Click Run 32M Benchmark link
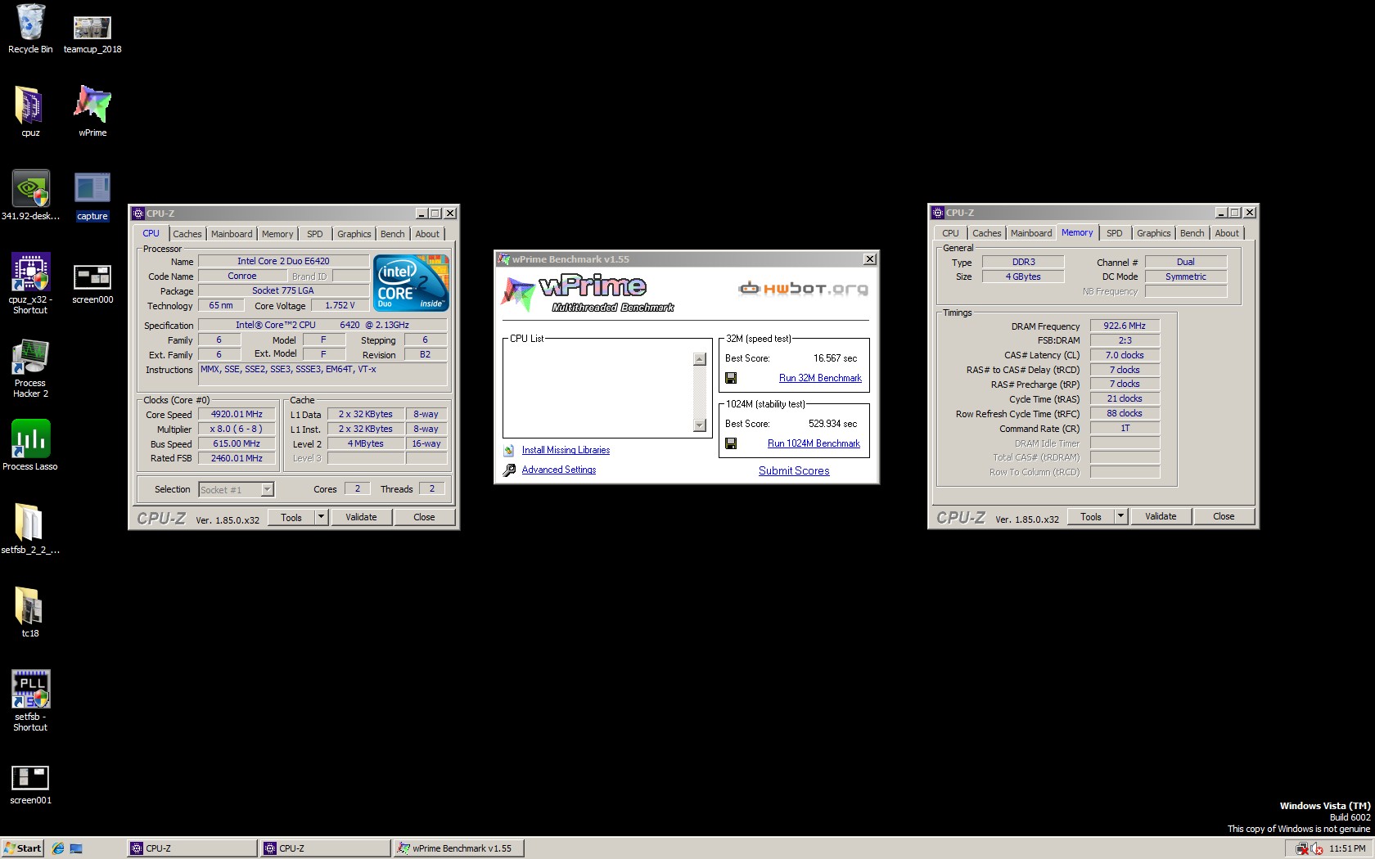1375x859 pixels. (x=820, y=378)
